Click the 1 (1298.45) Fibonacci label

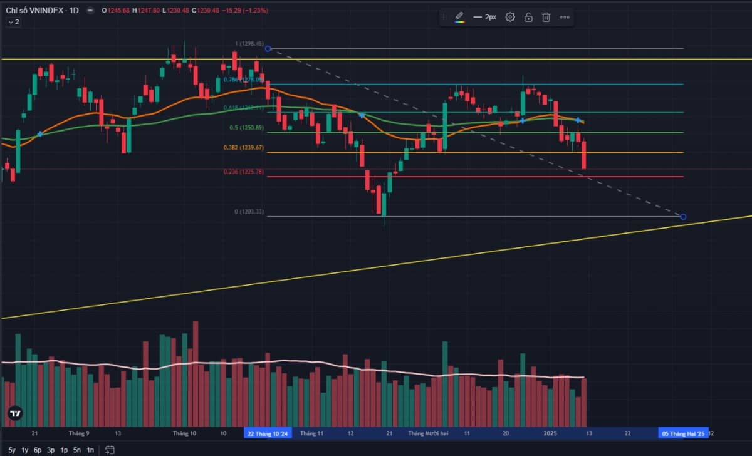(x=249, y=44)
